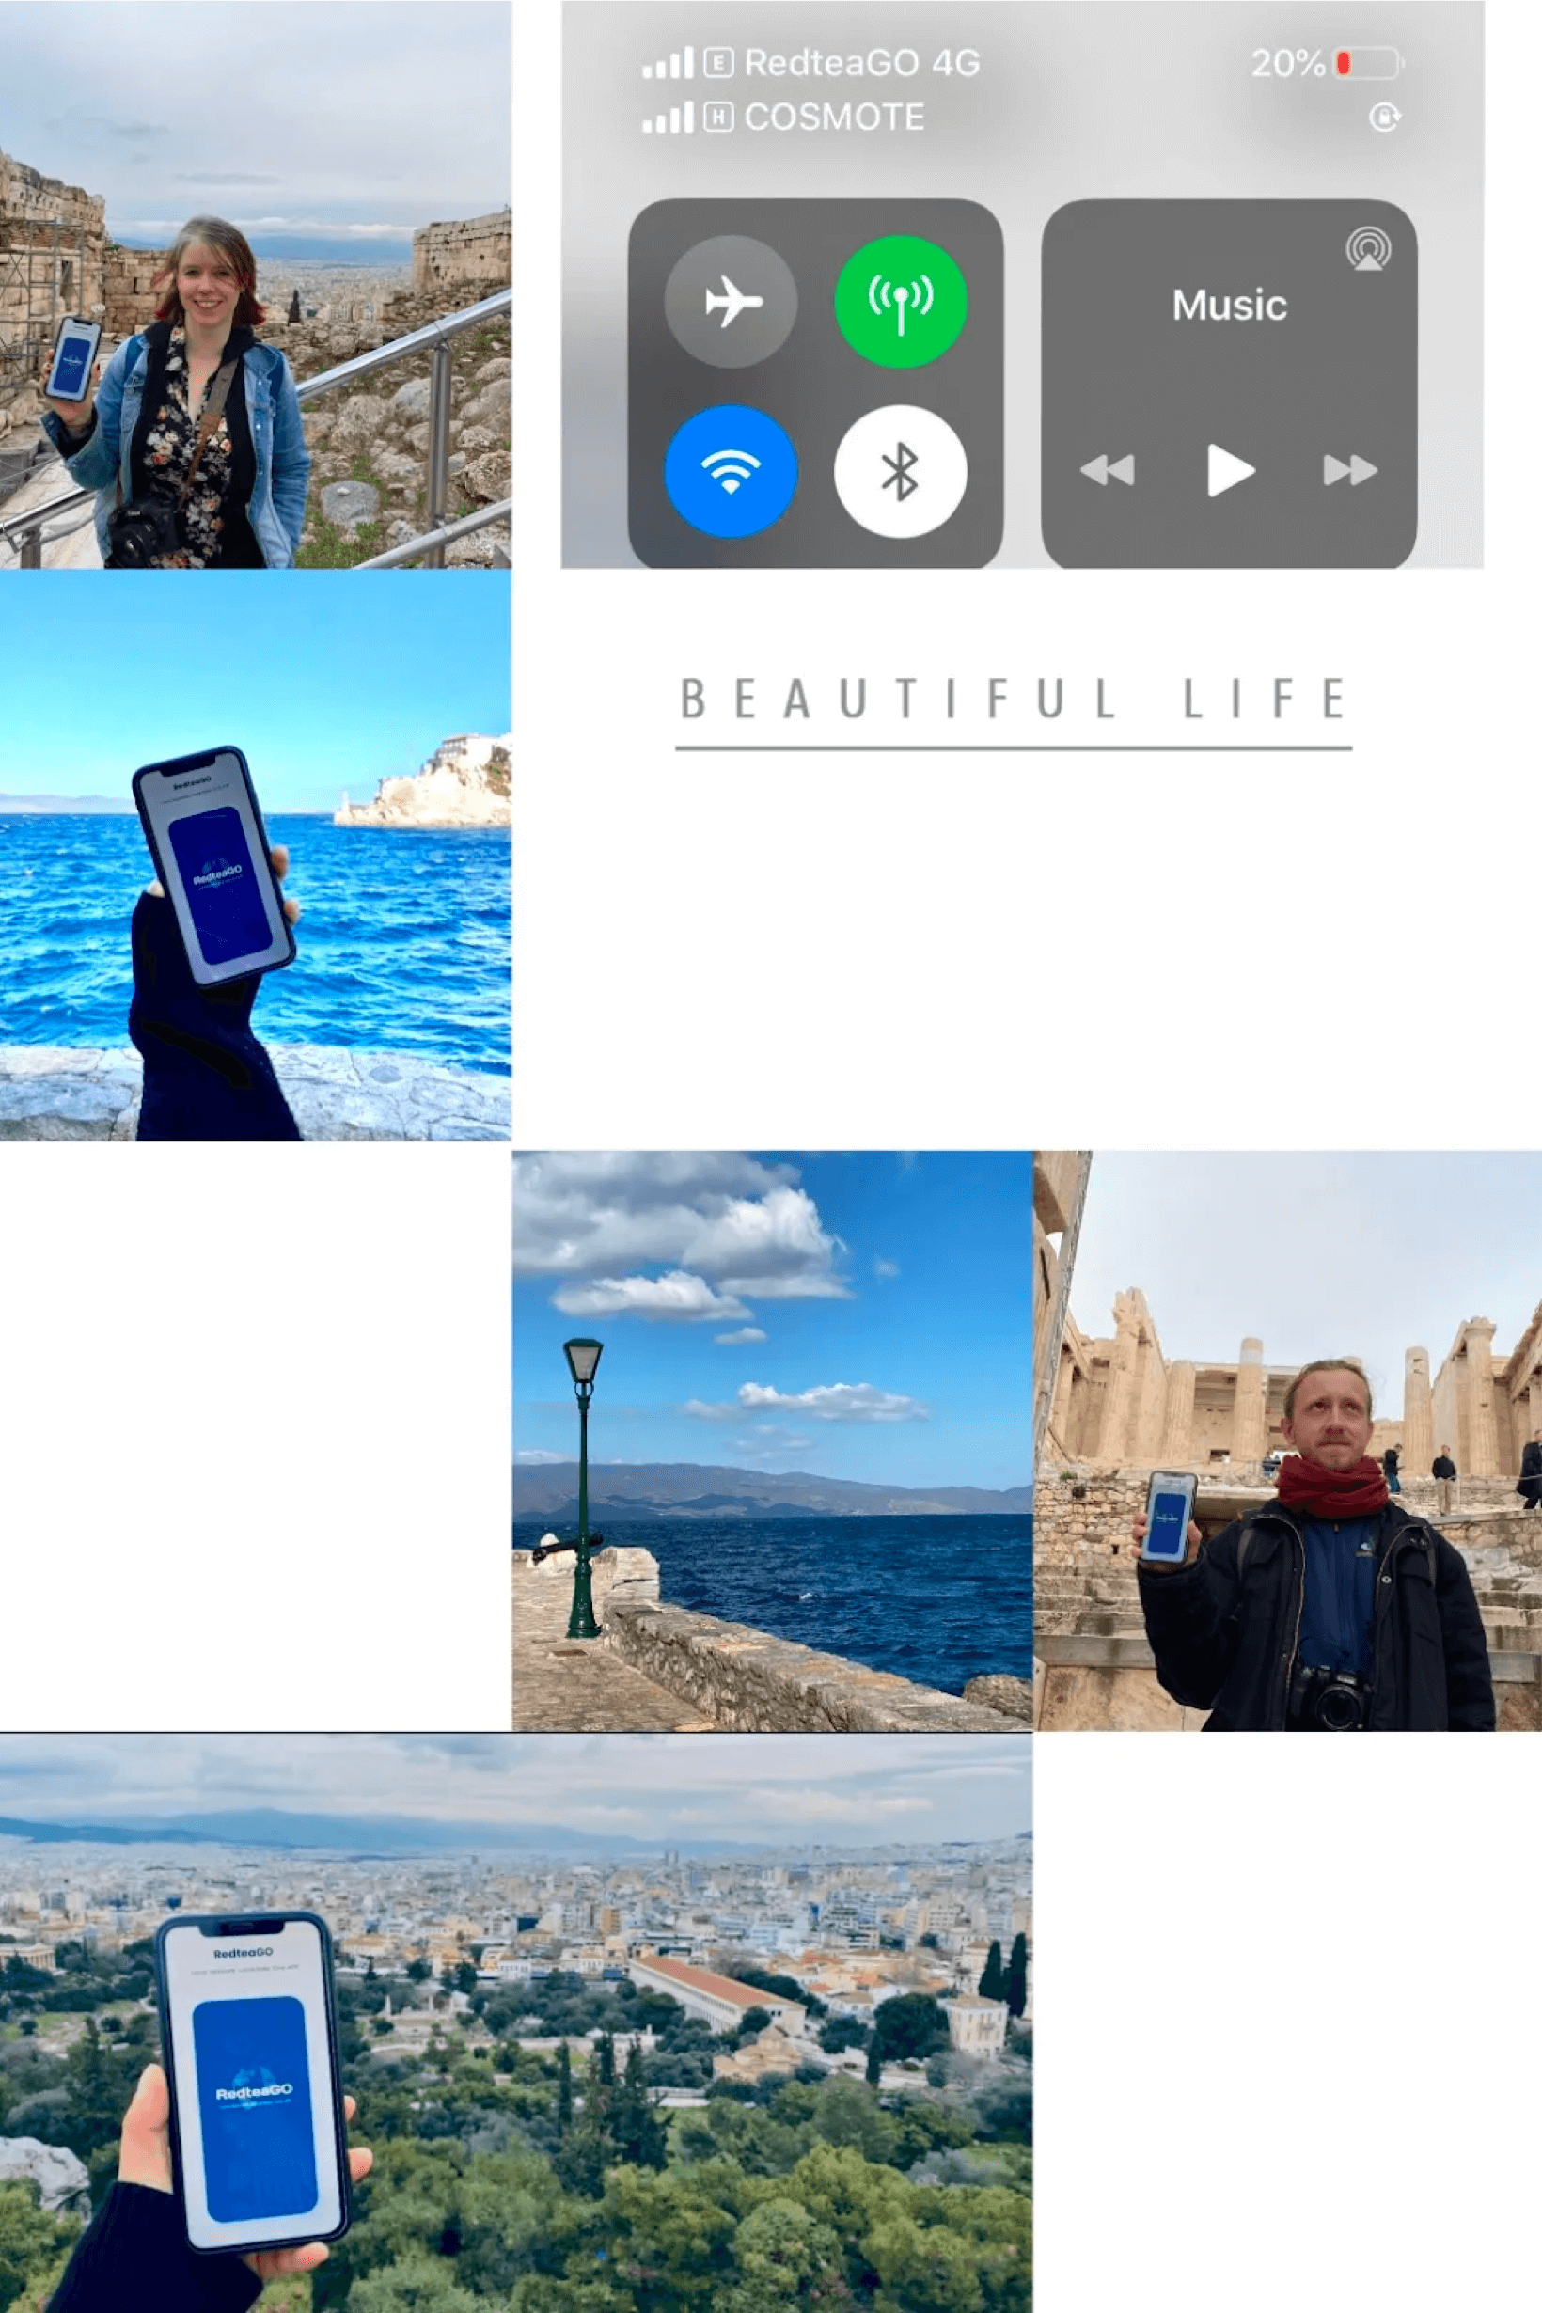Enable Cellular Data via the green antenna icon
Image resolution: width=1542 pixels, height=2313 pixels.
[901, 302]
